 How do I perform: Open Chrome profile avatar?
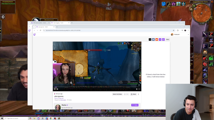click(185, 30)
